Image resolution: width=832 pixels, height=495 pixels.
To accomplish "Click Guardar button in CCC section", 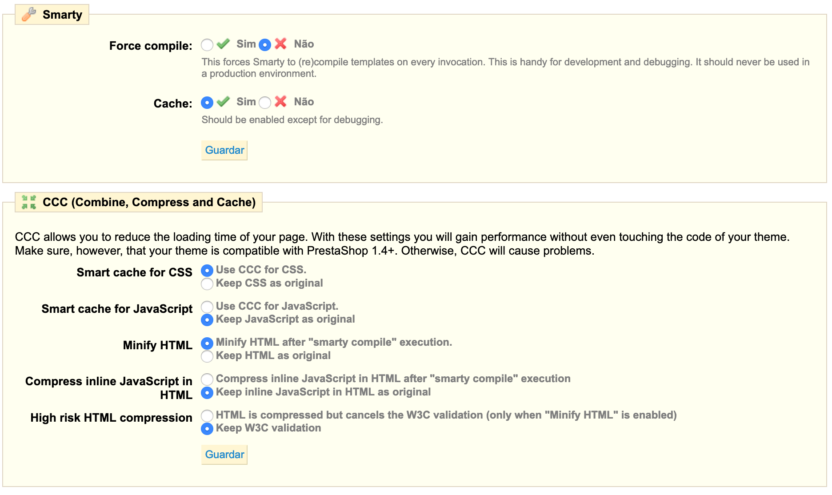I will click(x=224, y=455).
